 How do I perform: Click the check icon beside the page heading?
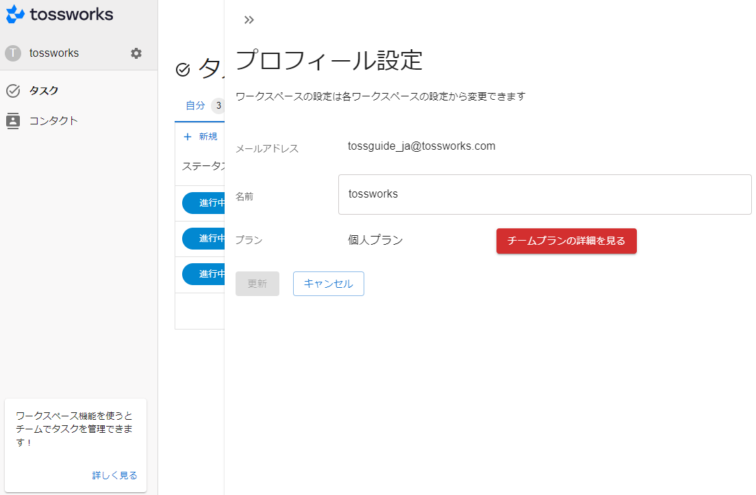point(183,69)
